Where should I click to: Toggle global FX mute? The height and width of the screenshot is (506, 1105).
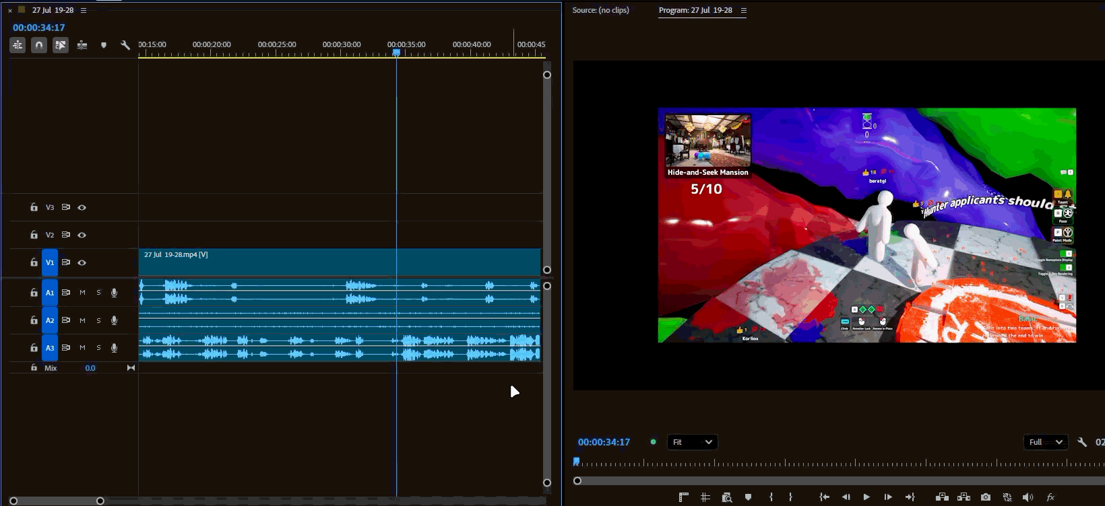[x=1050, y=497]
